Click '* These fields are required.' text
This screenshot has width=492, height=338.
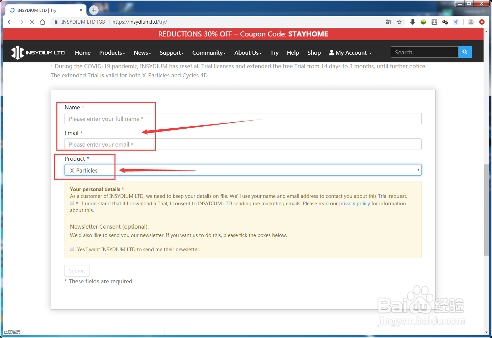[x=99, y=281]
